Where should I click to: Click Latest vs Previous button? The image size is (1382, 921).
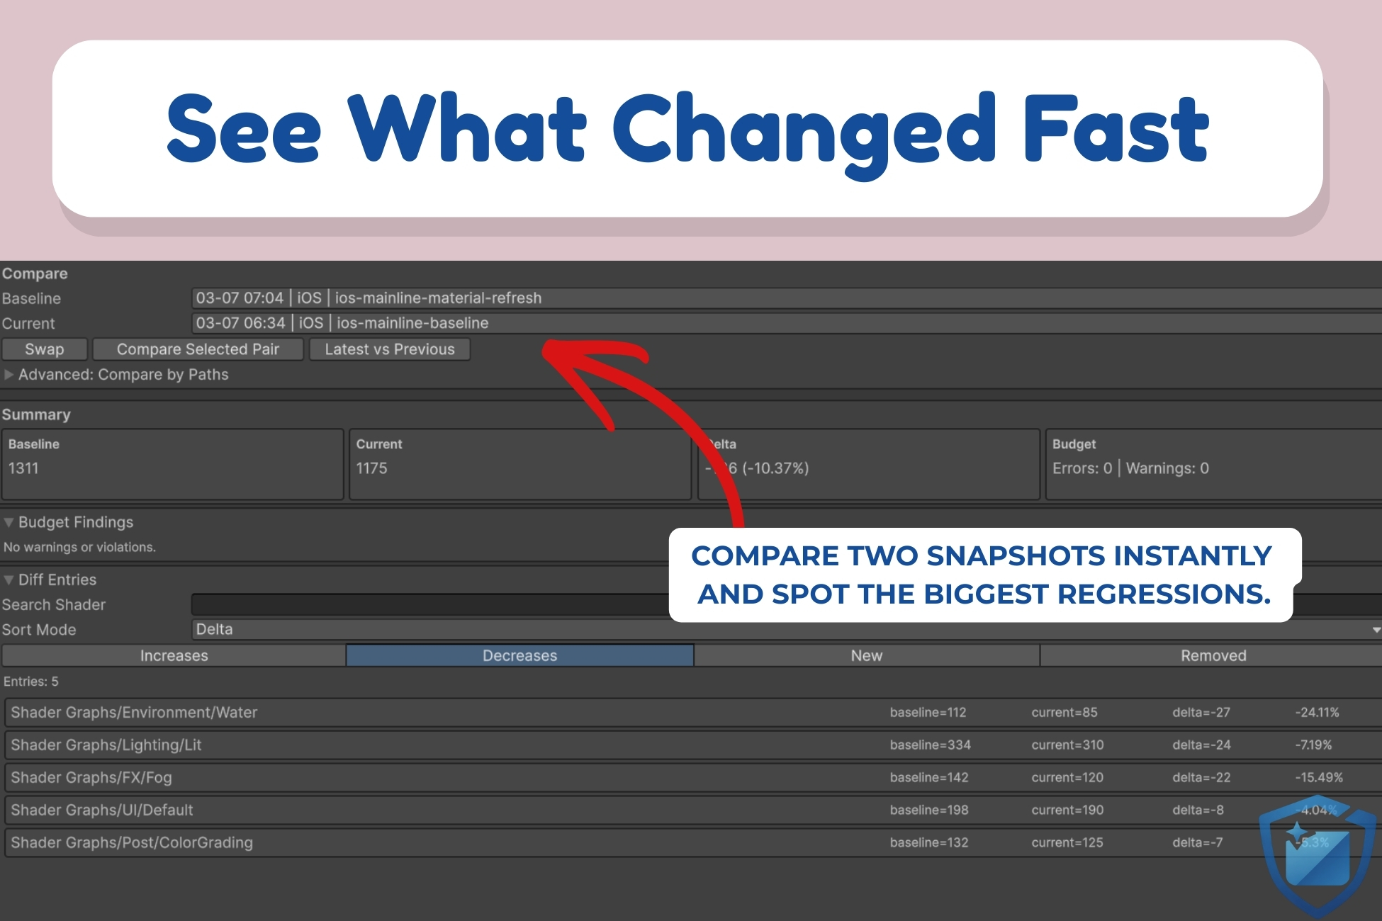389,349
